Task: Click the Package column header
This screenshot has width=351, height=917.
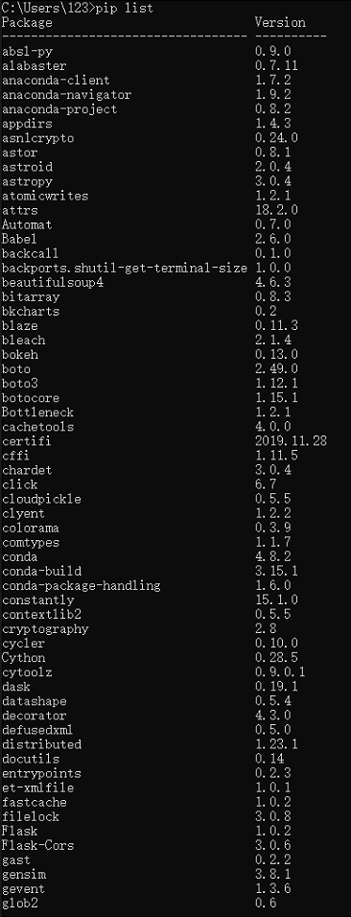Action: [x=27, y=23]
